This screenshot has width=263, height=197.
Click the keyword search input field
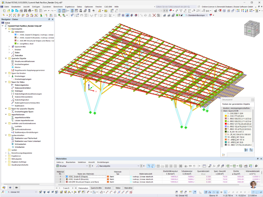coord(176,7)
